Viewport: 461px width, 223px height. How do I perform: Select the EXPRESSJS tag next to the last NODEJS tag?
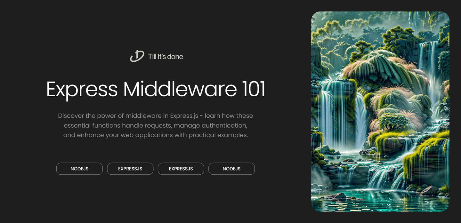point(181,169)
